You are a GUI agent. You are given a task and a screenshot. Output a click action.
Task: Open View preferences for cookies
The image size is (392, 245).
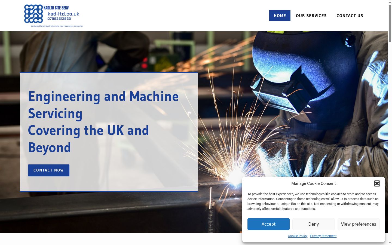click(359, 224)
